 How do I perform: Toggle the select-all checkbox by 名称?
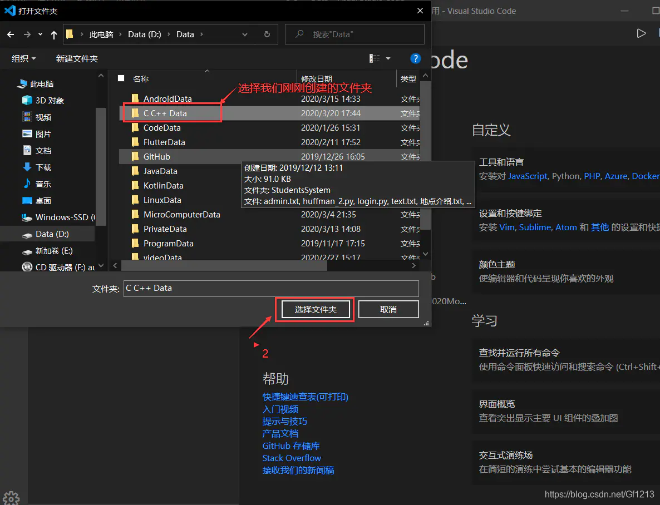(x=121, y=78)
